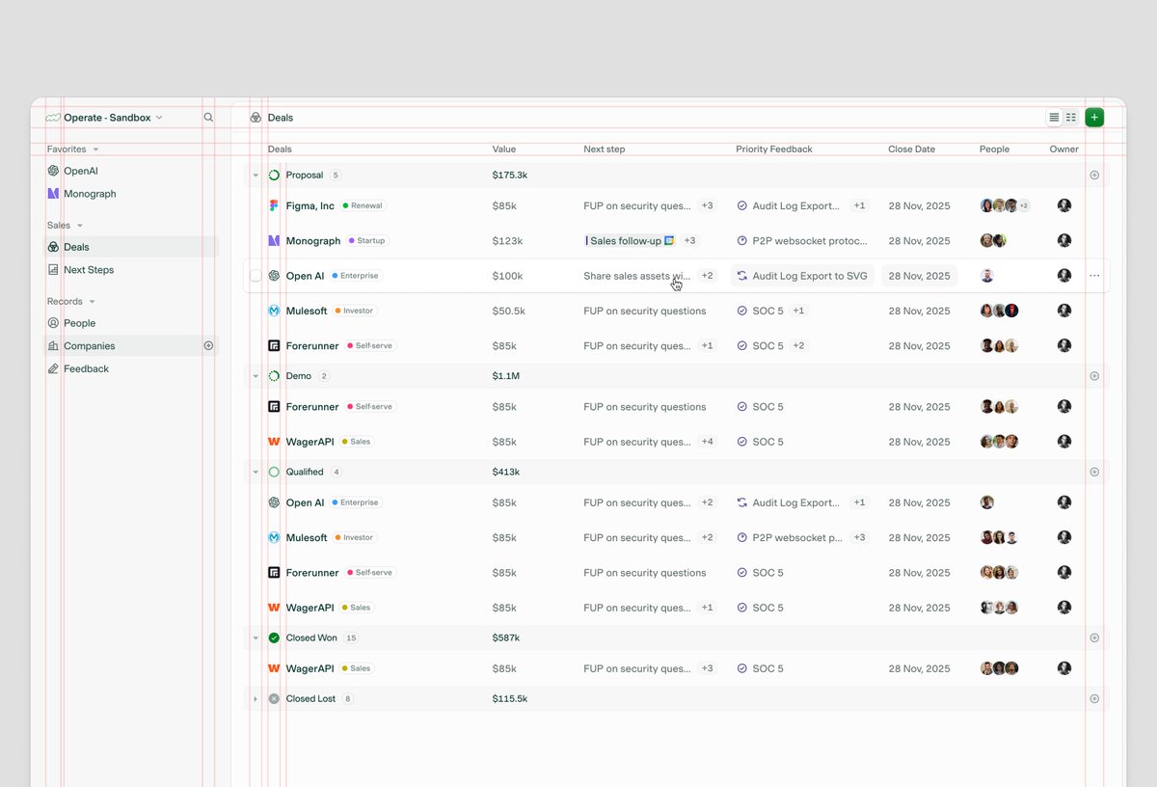Open the more options menu on the Open AI row
The height and width of the screenshot is (787, 1157).
(x=1094, y=276)
